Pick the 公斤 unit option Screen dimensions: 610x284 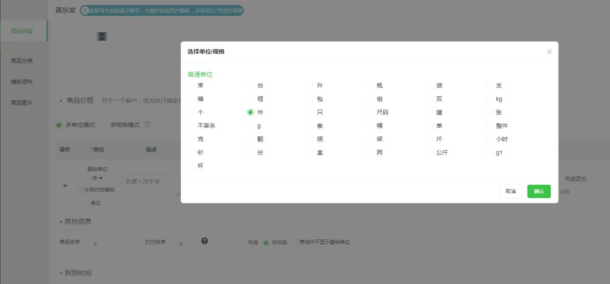click(x=429, y=153)
